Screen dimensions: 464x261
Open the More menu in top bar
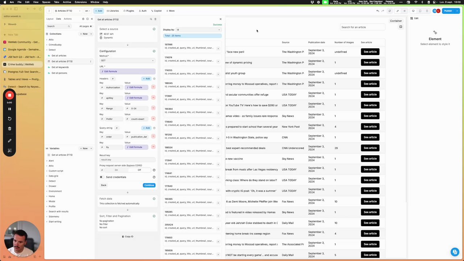tap(170, 11)
